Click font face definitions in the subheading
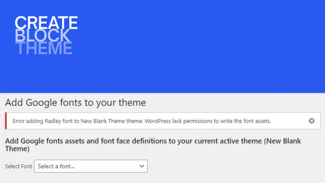The width and height of the screenshot is (325, 183). [134, 141]
